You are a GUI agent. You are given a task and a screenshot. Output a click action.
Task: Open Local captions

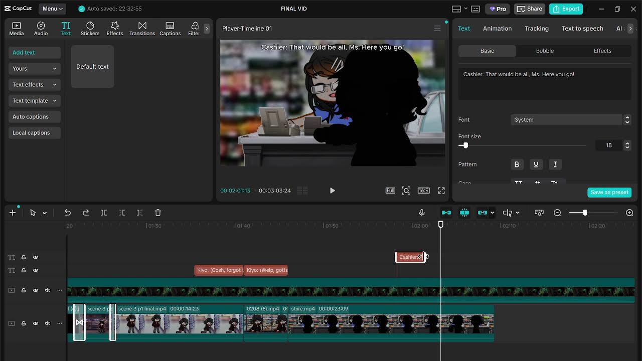[35, 133]
